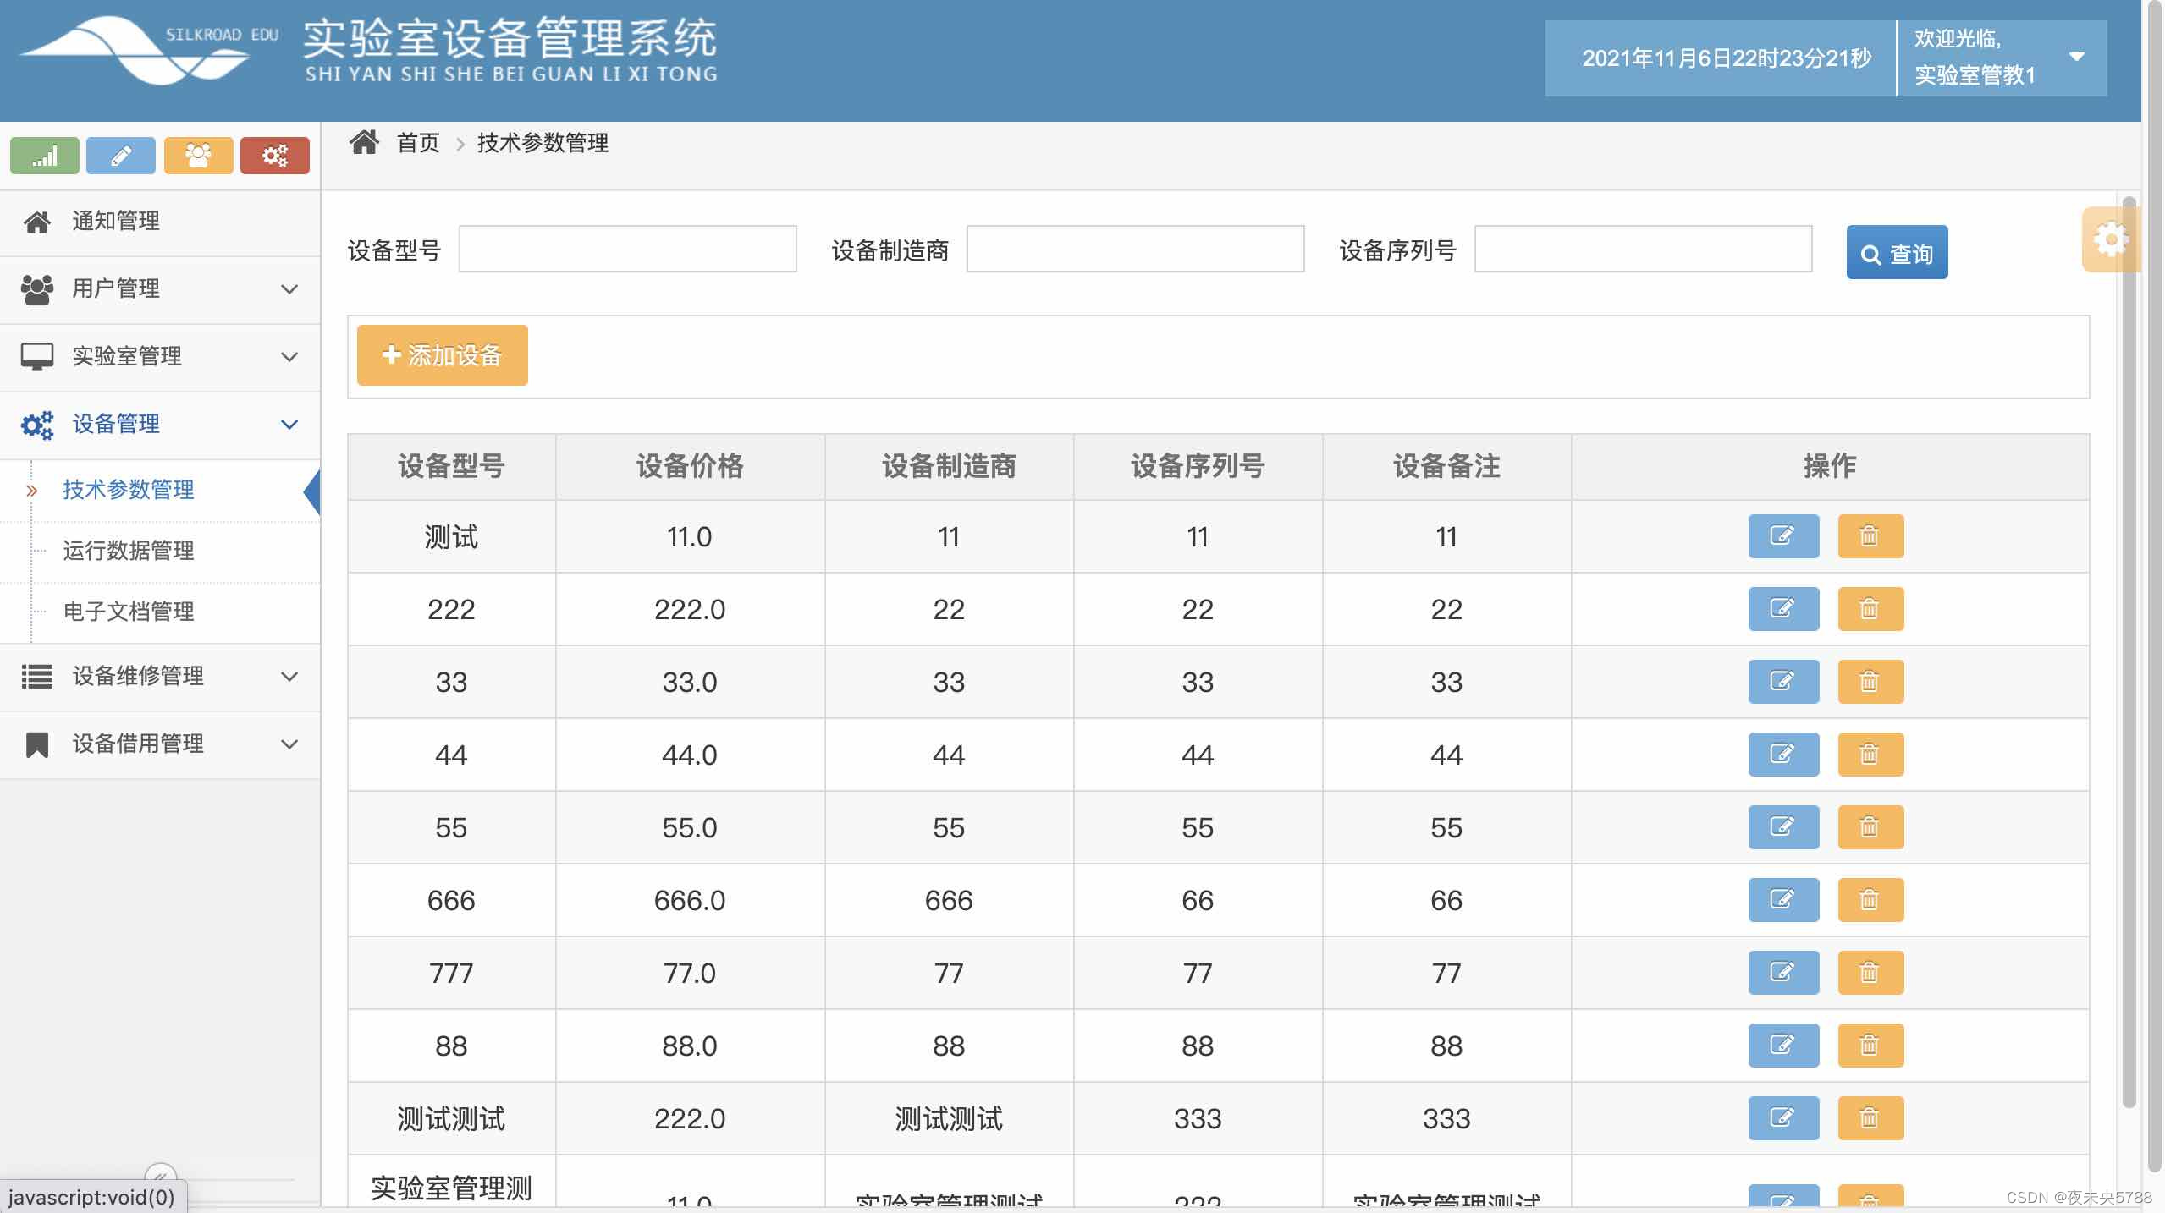Open 运行数据管理 submenu item
This screenshot has width=2165, height=1213.
[129, 551]
